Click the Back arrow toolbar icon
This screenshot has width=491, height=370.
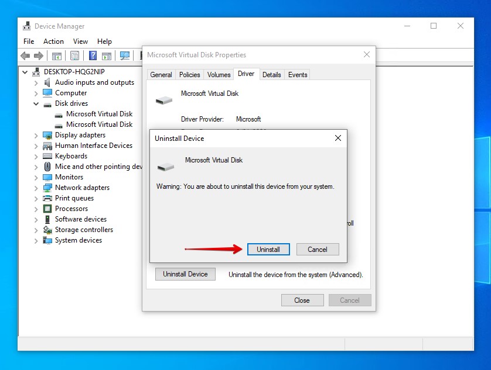[25, 56]
